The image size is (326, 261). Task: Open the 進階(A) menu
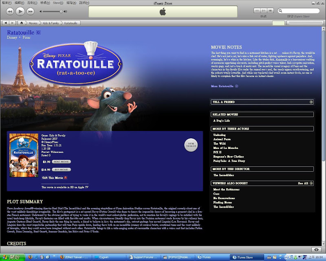pyautogui.click(x=71, y=3)
